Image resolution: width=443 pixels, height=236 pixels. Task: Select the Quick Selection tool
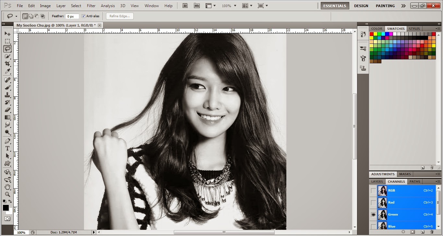(x=7, y=56)
